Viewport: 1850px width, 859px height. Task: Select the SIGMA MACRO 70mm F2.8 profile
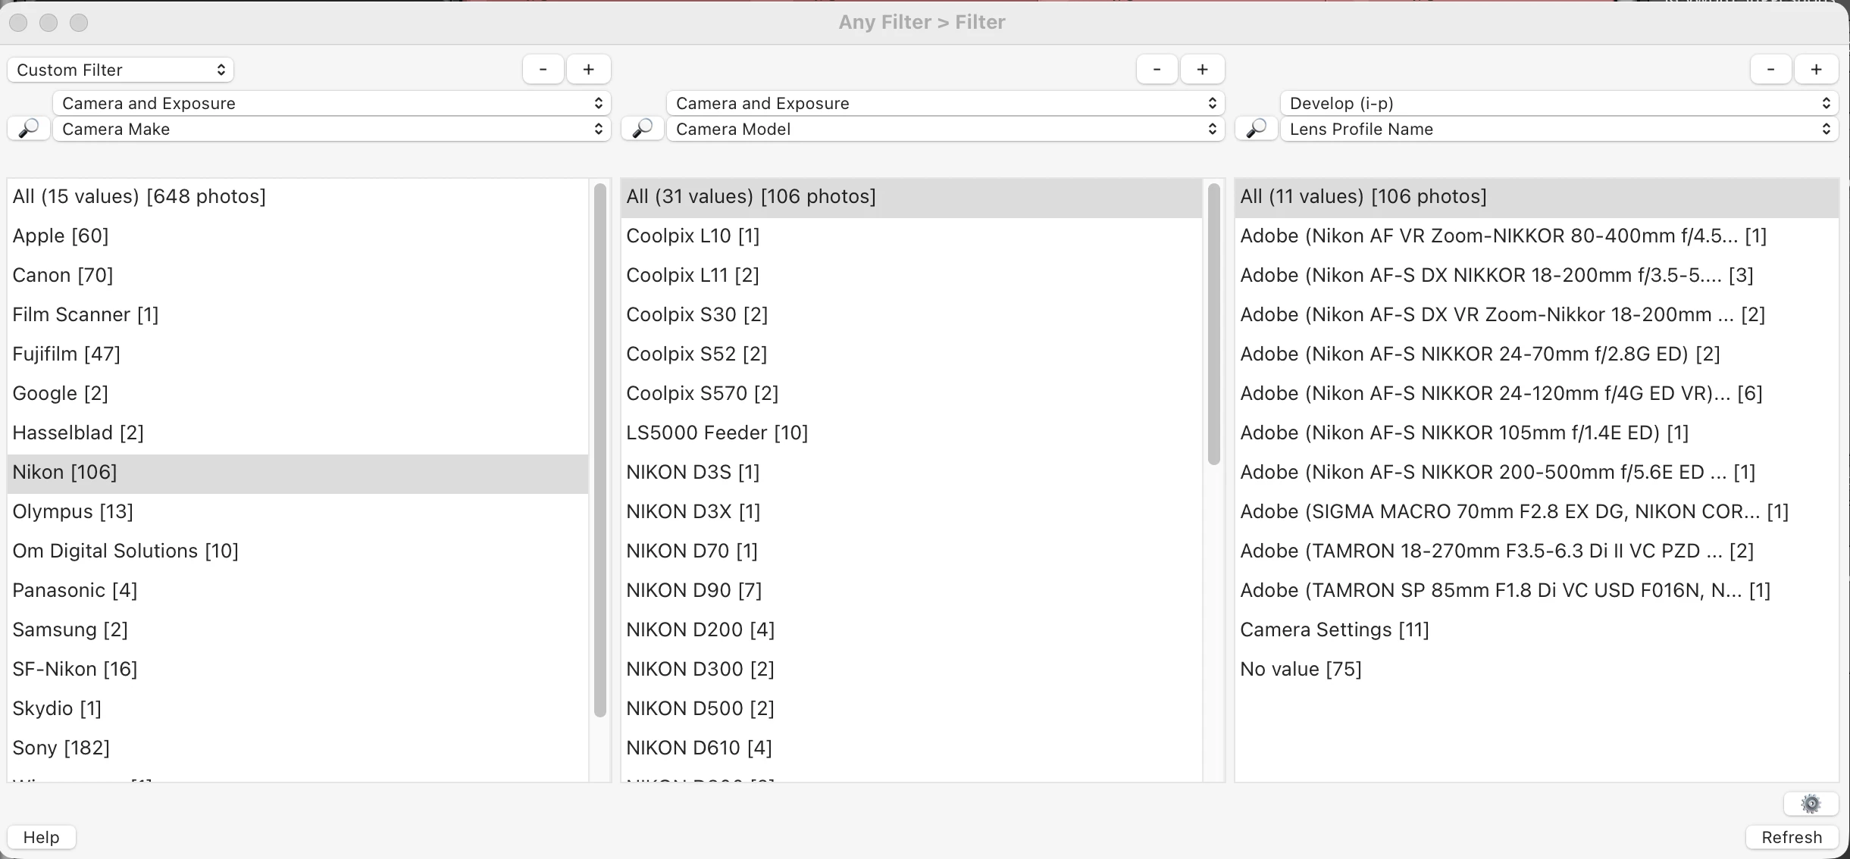[1537, 512]
